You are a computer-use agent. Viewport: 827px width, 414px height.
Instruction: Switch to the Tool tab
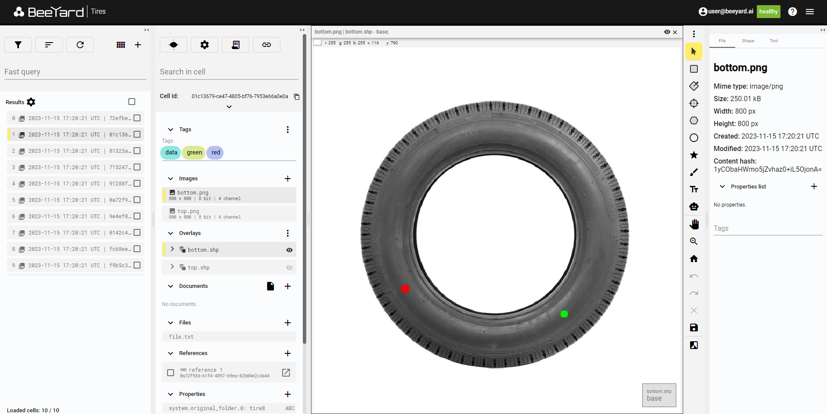[x=774, y=41]
